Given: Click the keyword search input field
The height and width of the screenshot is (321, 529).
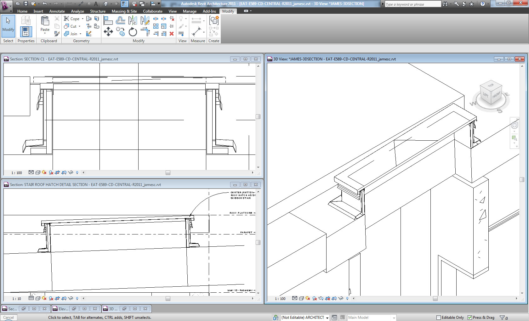Looking at the screenshot, I should tap(412, 4).
